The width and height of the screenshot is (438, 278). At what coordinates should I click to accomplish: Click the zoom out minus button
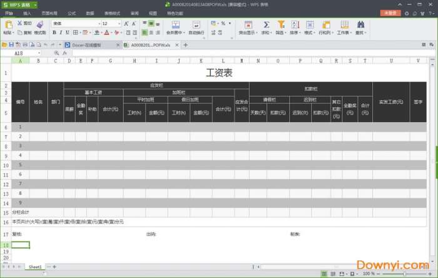coord(378,274)
